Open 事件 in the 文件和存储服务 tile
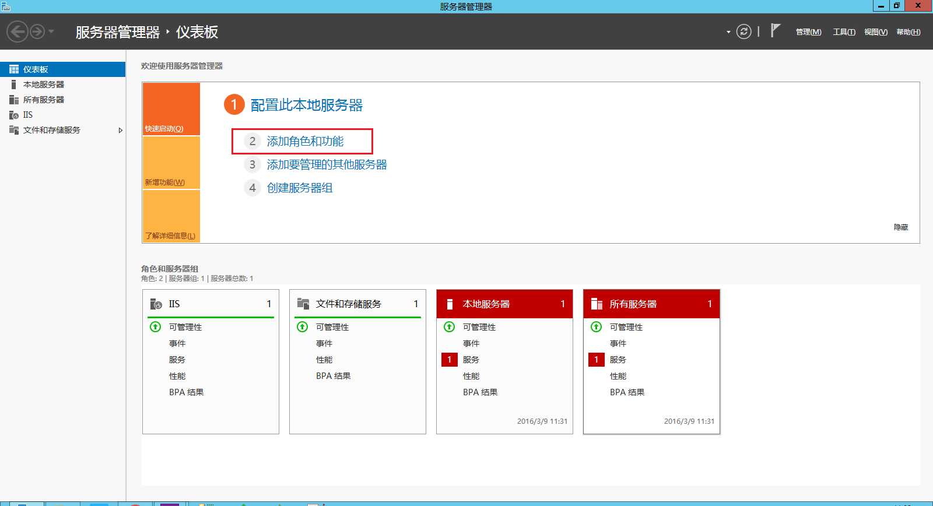This screenshot has width=933, height=506. click(x=324, y=343)
